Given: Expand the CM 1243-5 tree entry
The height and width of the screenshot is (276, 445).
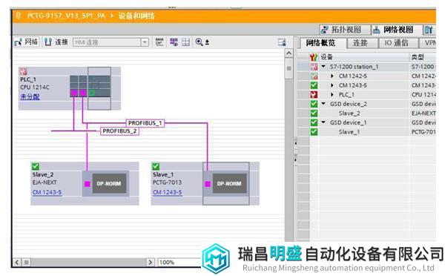Looking at the screenshot, I should click(332, 85).
